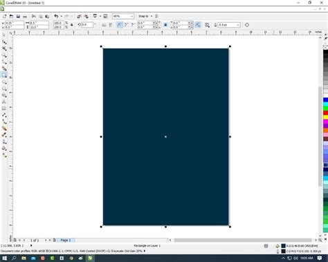Open the outline width dropdown
The width and height of the screenshot is (328, 262).
point(238,25)
